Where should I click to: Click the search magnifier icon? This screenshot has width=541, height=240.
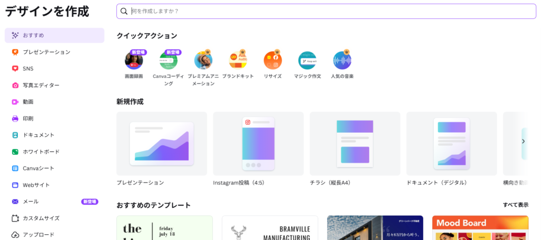124,12
